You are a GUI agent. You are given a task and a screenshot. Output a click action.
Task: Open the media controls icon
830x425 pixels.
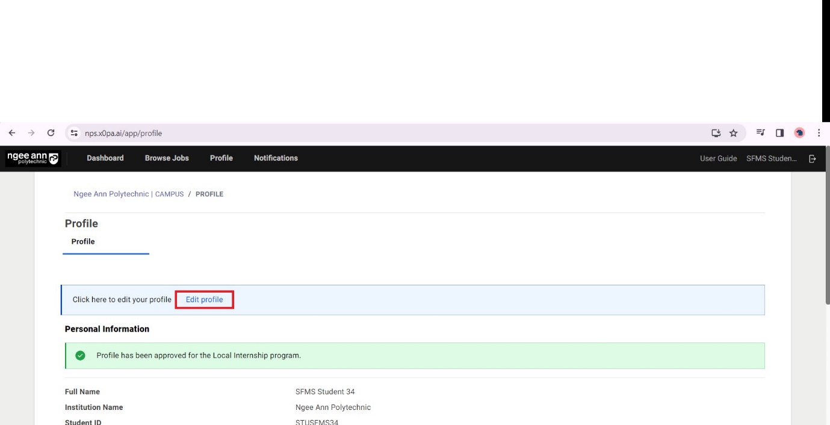(x=761, y=134)
